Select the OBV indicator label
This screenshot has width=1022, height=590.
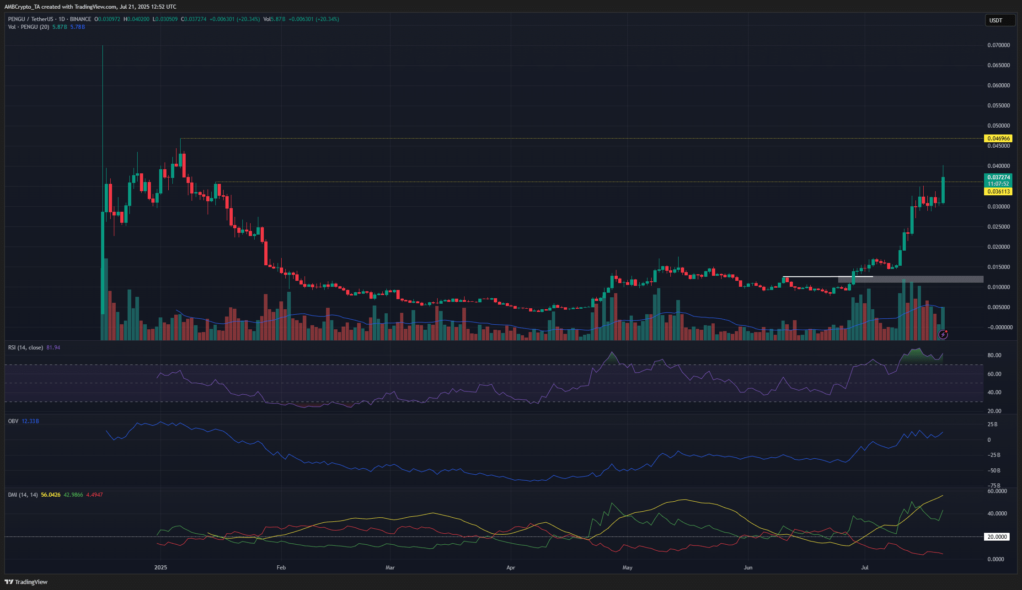click(x=13, y=421)
